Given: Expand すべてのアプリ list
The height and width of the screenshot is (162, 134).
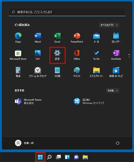Looking at the screenshot, I should coord(109,25).
